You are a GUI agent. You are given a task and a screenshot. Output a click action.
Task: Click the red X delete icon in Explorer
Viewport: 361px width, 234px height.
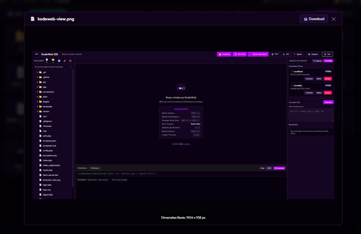tap(70, 61)
